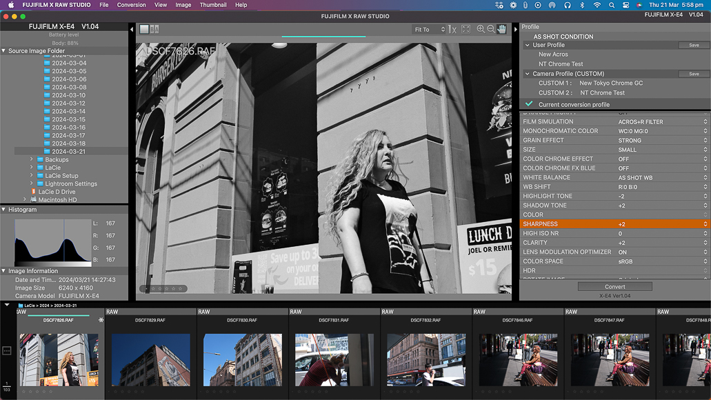The image size is (711, 400).
Task: Open the Grain Effect dropdown
Action: (662, 140)
